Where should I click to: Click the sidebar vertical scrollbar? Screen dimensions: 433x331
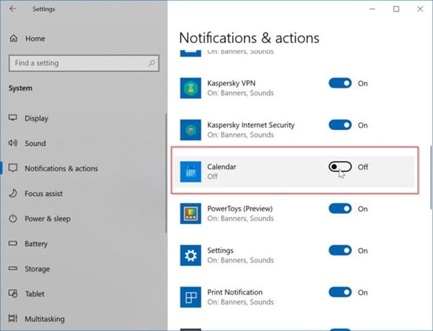coord(166,173)
